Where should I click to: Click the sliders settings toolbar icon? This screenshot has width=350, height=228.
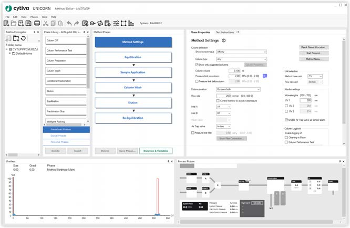click(x=116, y=23)
